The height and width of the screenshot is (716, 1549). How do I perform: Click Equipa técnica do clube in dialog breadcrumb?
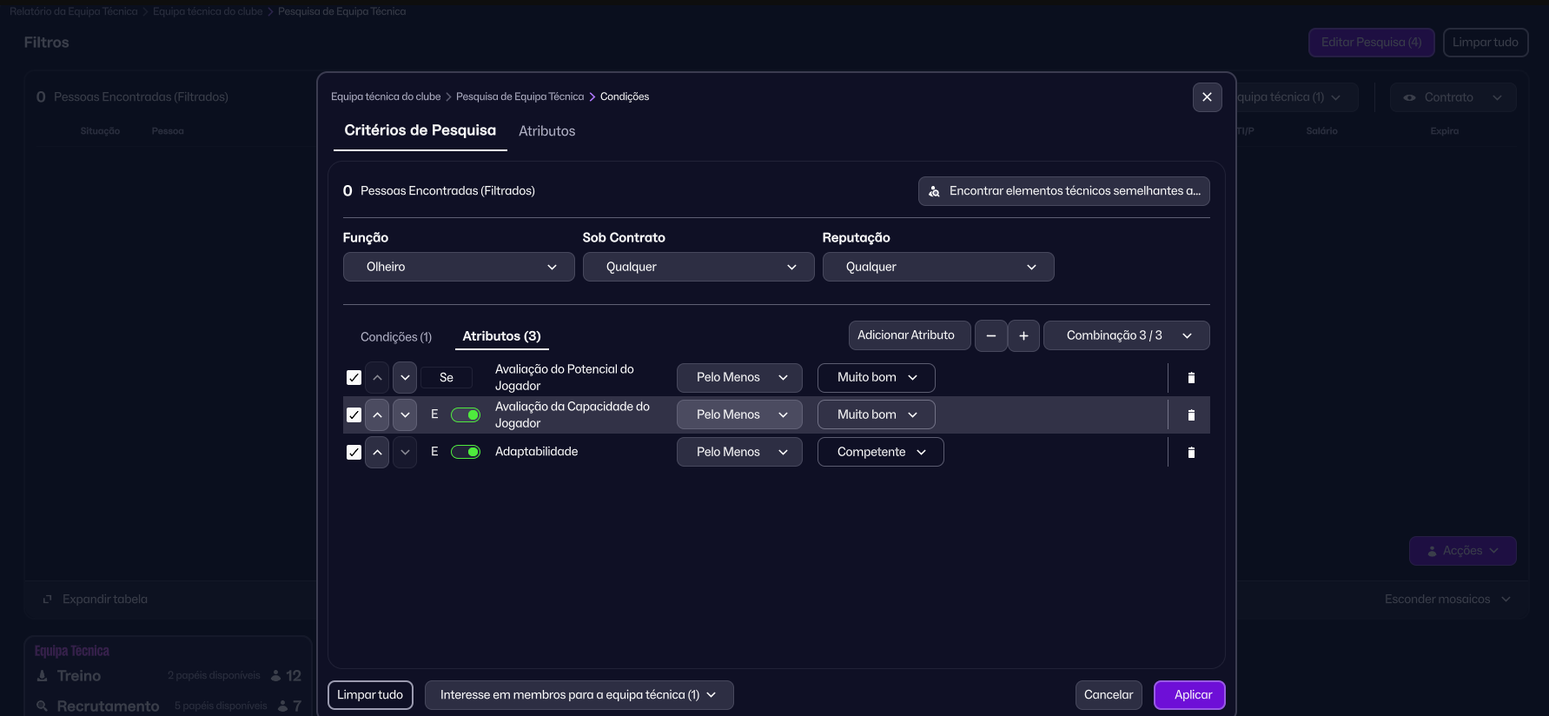coord(386,97)
